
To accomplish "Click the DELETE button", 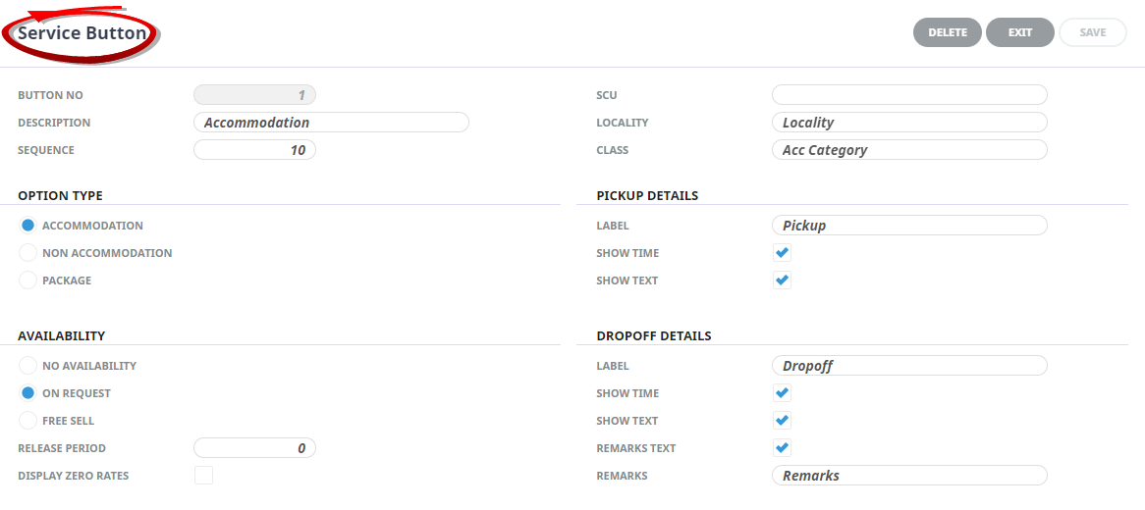I will coord(947,32).
